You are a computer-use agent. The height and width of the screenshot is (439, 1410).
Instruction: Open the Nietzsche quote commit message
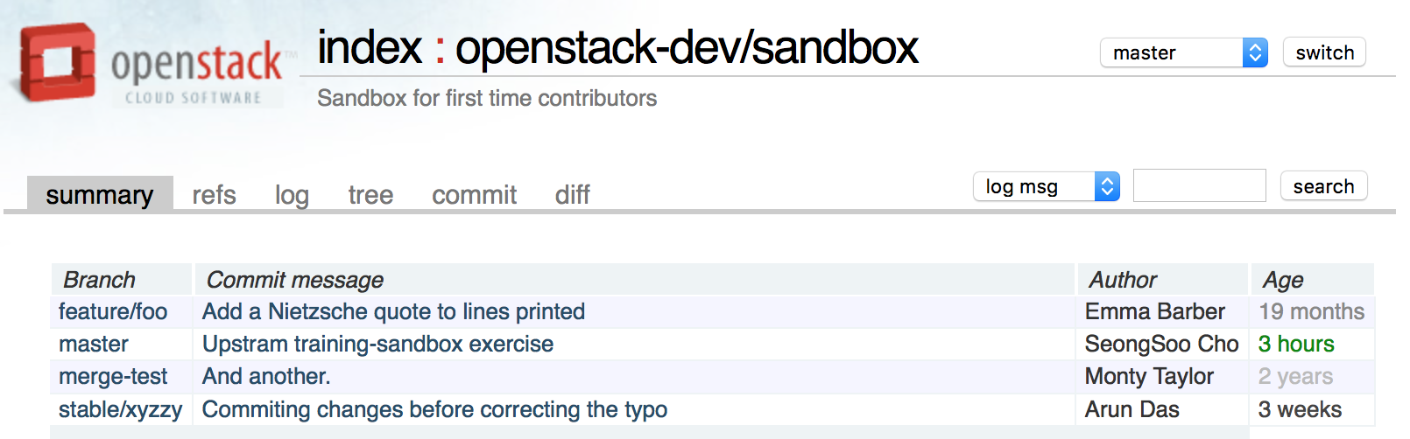coord(393,312)
